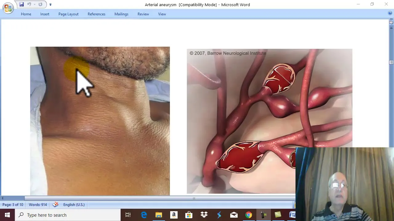Open the Windows Start menu
The image size is (394, 221).
[7, 215]
